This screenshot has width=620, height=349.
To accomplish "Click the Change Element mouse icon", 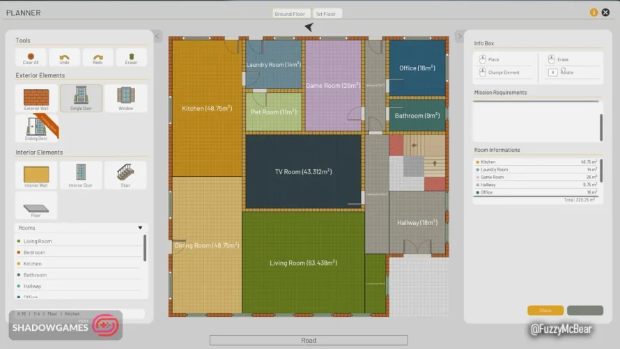I will pos(482,72).
